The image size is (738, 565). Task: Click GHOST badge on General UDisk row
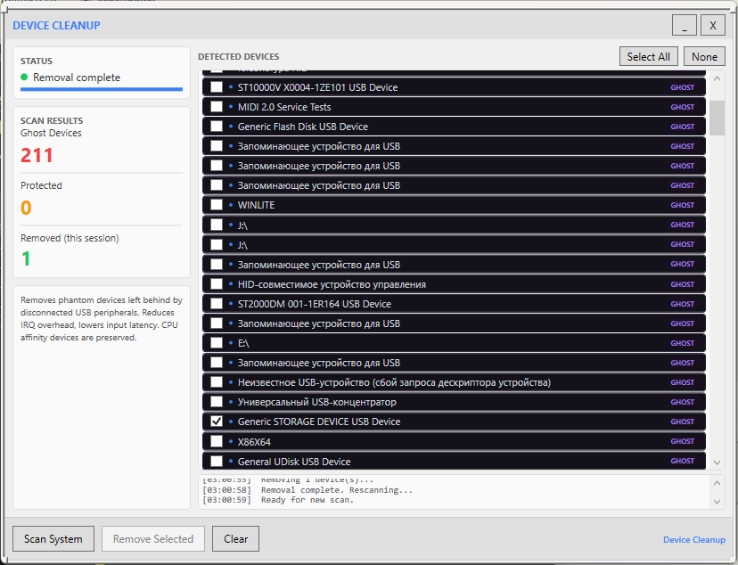682,461
